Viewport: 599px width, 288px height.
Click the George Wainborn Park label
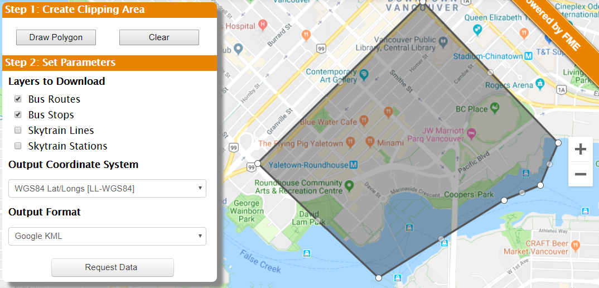coord(247,211)
